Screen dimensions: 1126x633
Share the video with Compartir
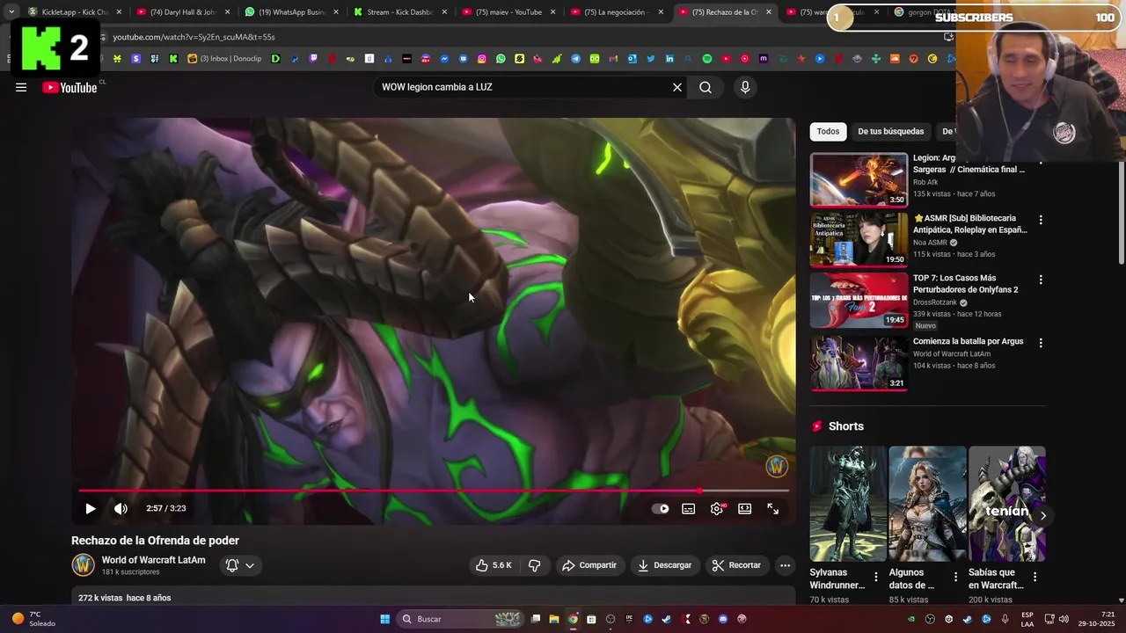(x=589, y=565)
